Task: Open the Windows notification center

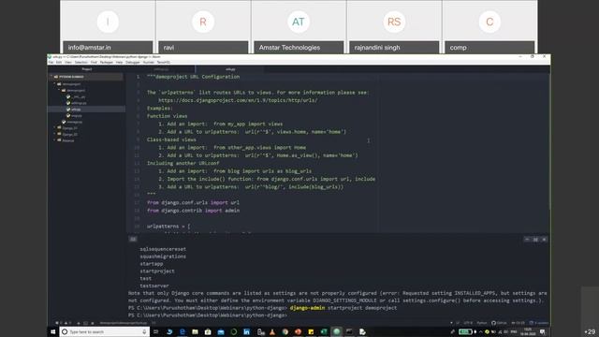Action: point(543,332)
